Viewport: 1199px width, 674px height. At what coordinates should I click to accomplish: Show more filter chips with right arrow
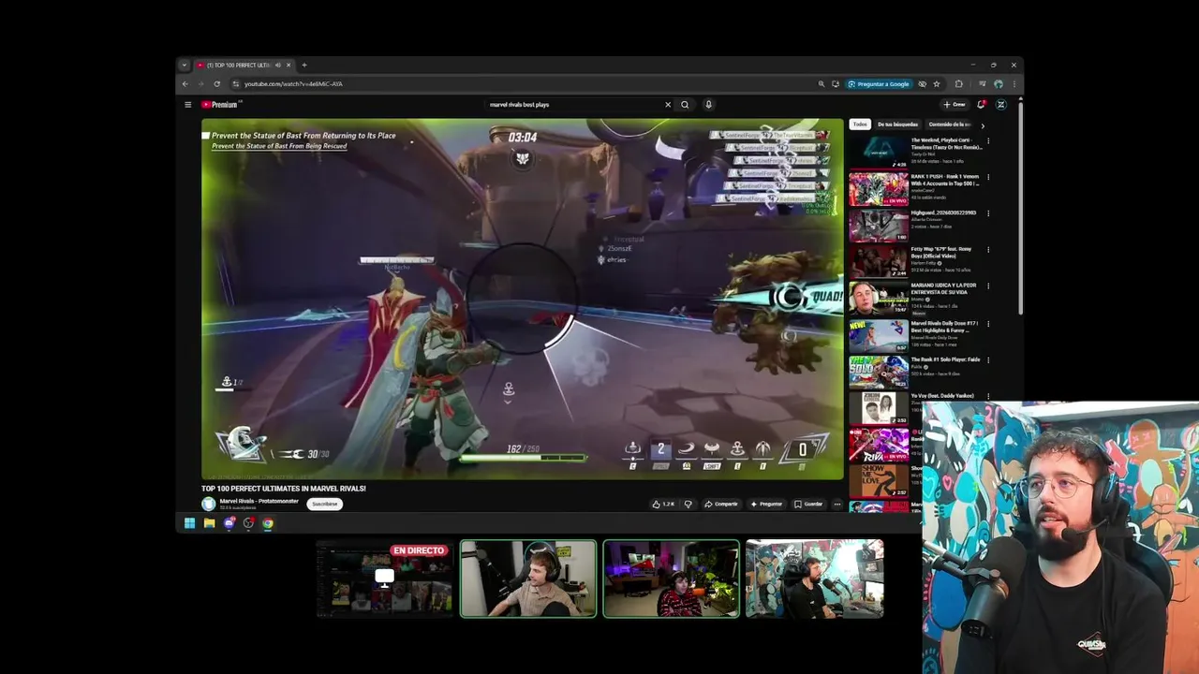[x=982, y=125]
